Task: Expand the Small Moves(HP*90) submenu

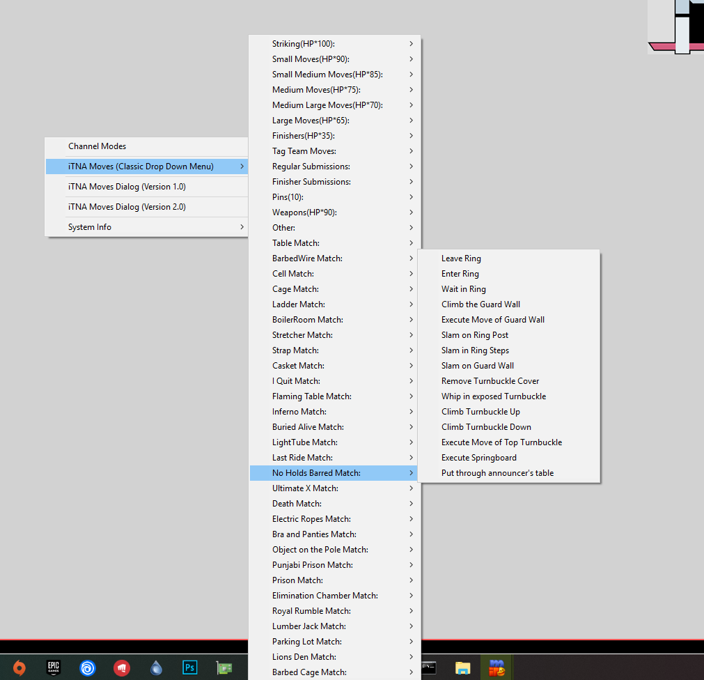Action: tap(334, 59)
